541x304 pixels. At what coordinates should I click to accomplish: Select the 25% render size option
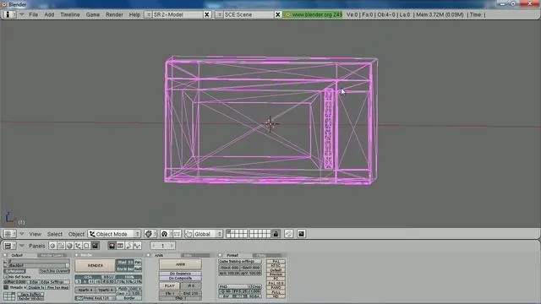click(138, 281)
